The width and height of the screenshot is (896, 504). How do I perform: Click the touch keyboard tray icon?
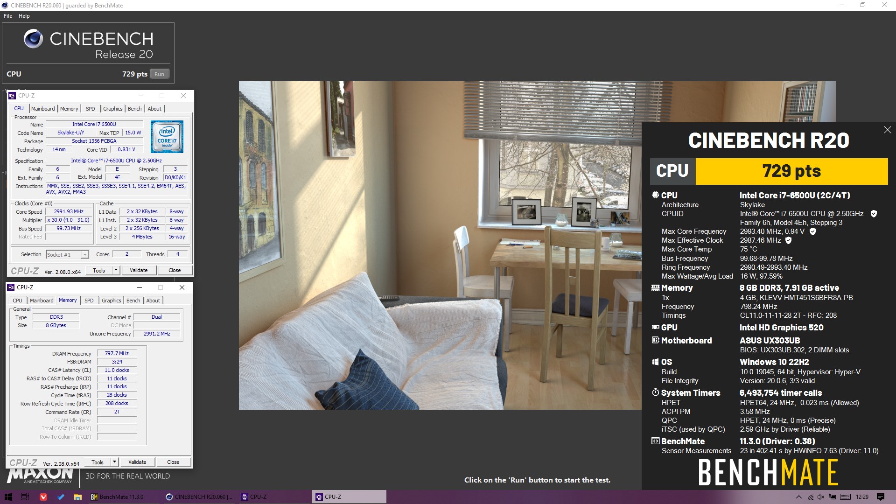point(845,497)
